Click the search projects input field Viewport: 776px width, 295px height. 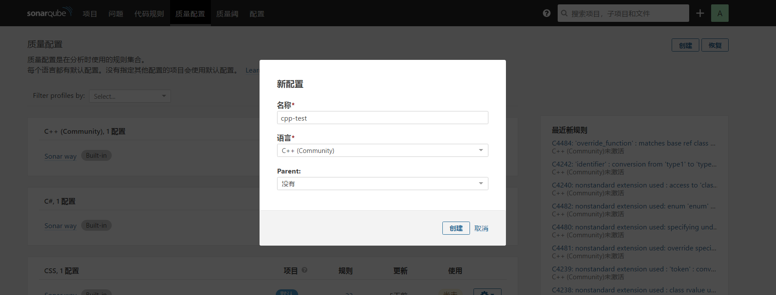(623, 13)
